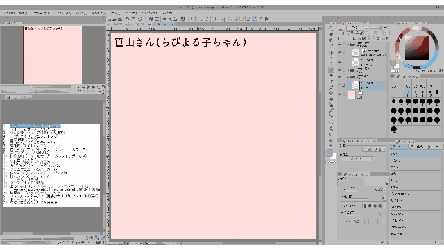This screenshot has height=250, width=444.
Task: Click the selected layer's checkered thumbnail
Action: (355, 85)
